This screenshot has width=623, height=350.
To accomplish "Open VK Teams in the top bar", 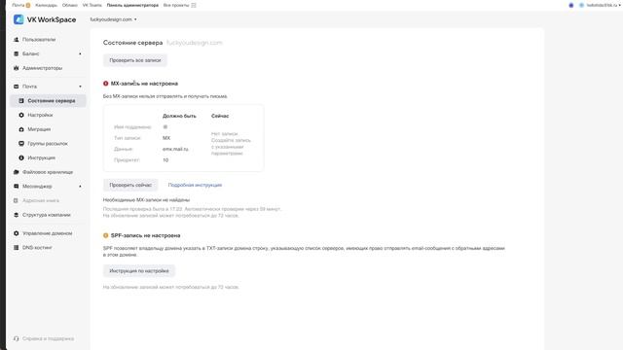I will tap(92, 5).
